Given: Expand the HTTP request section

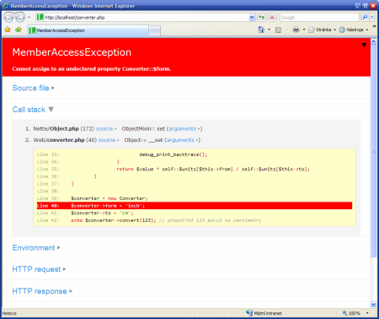Looking at the screenshot, I should [x=39, y=269].
